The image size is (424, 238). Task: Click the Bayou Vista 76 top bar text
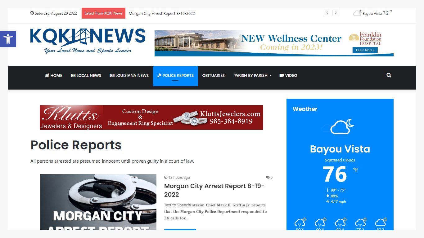(x=375, y=13)
